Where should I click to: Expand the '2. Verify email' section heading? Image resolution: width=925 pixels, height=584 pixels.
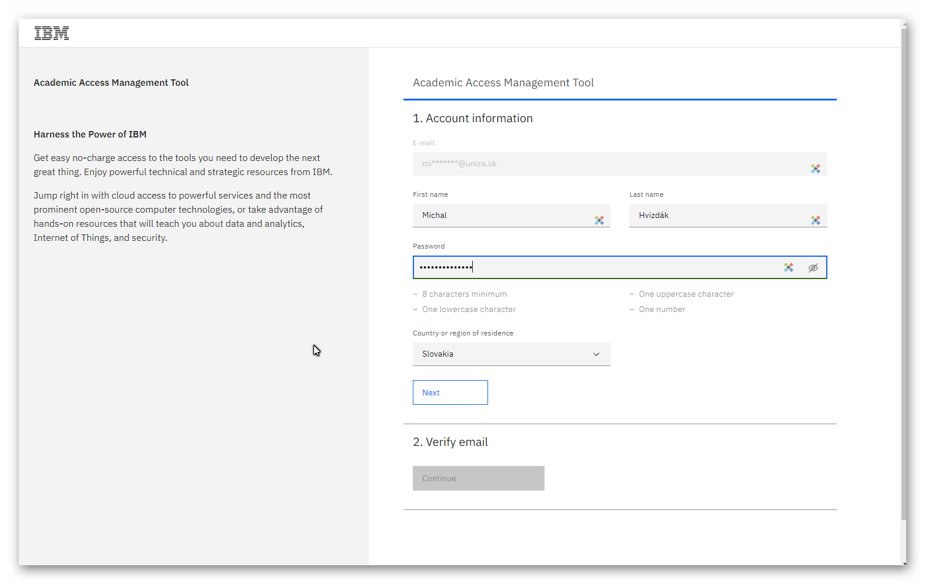[x=450, y=442]
